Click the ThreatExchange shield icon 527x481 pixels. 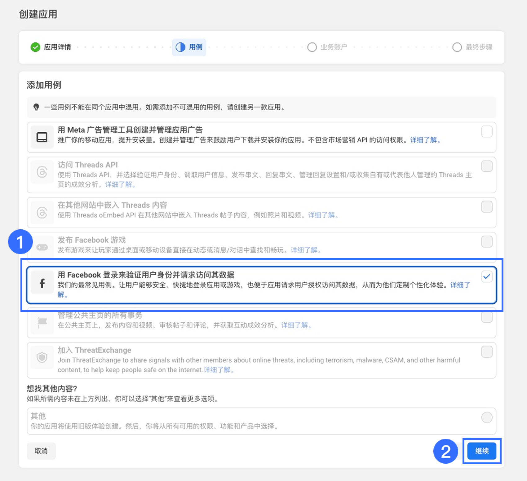point(42,357)
